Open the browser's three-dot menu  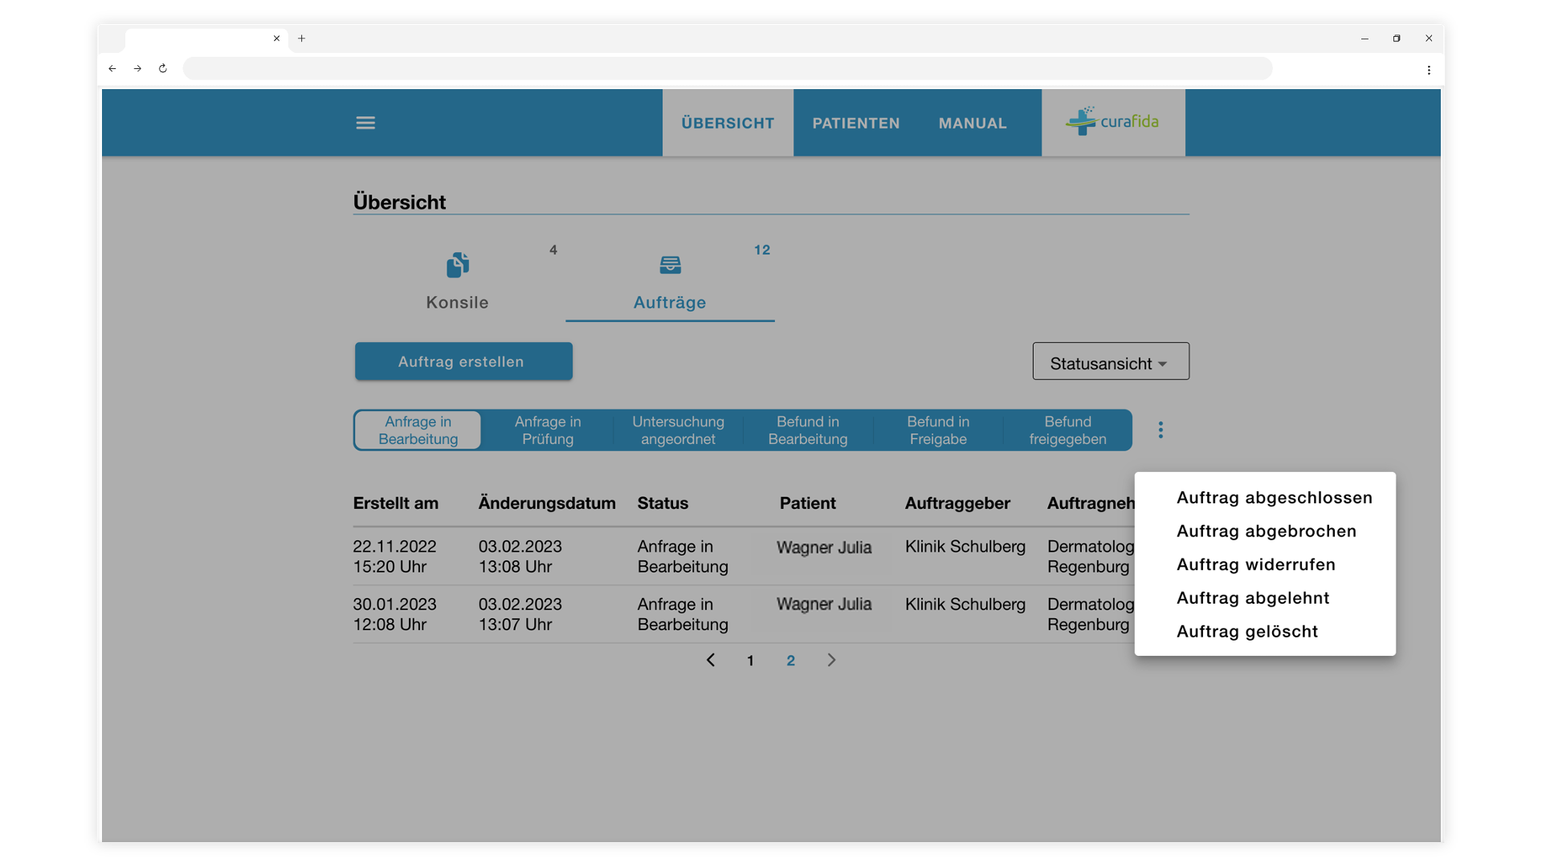(1429, 70)
